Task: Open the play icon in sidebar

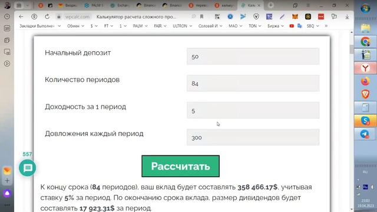Action: pos(7,64)
